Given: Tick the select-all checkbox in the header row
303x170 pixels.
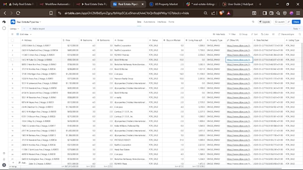Looking at the screenshot, I should [12, 40].
